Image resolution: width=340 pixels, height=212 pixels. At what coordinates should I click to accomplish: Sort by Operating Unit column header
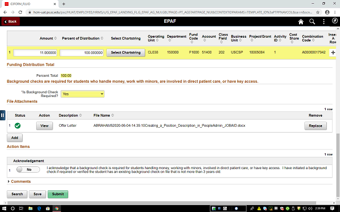[x=156, y=38]
